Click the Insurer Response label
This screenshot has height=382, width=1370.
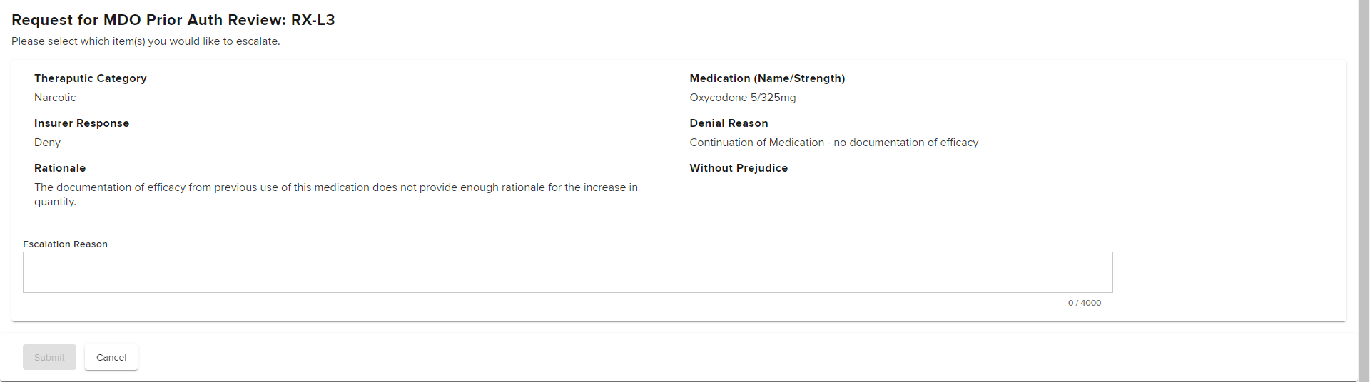click(x=81, y=123)
